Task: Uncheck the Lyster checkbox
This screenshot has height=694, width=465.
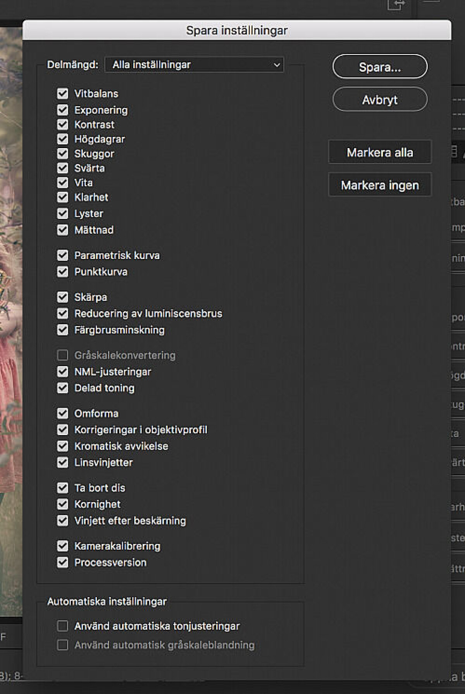Action: click(62, 213)
